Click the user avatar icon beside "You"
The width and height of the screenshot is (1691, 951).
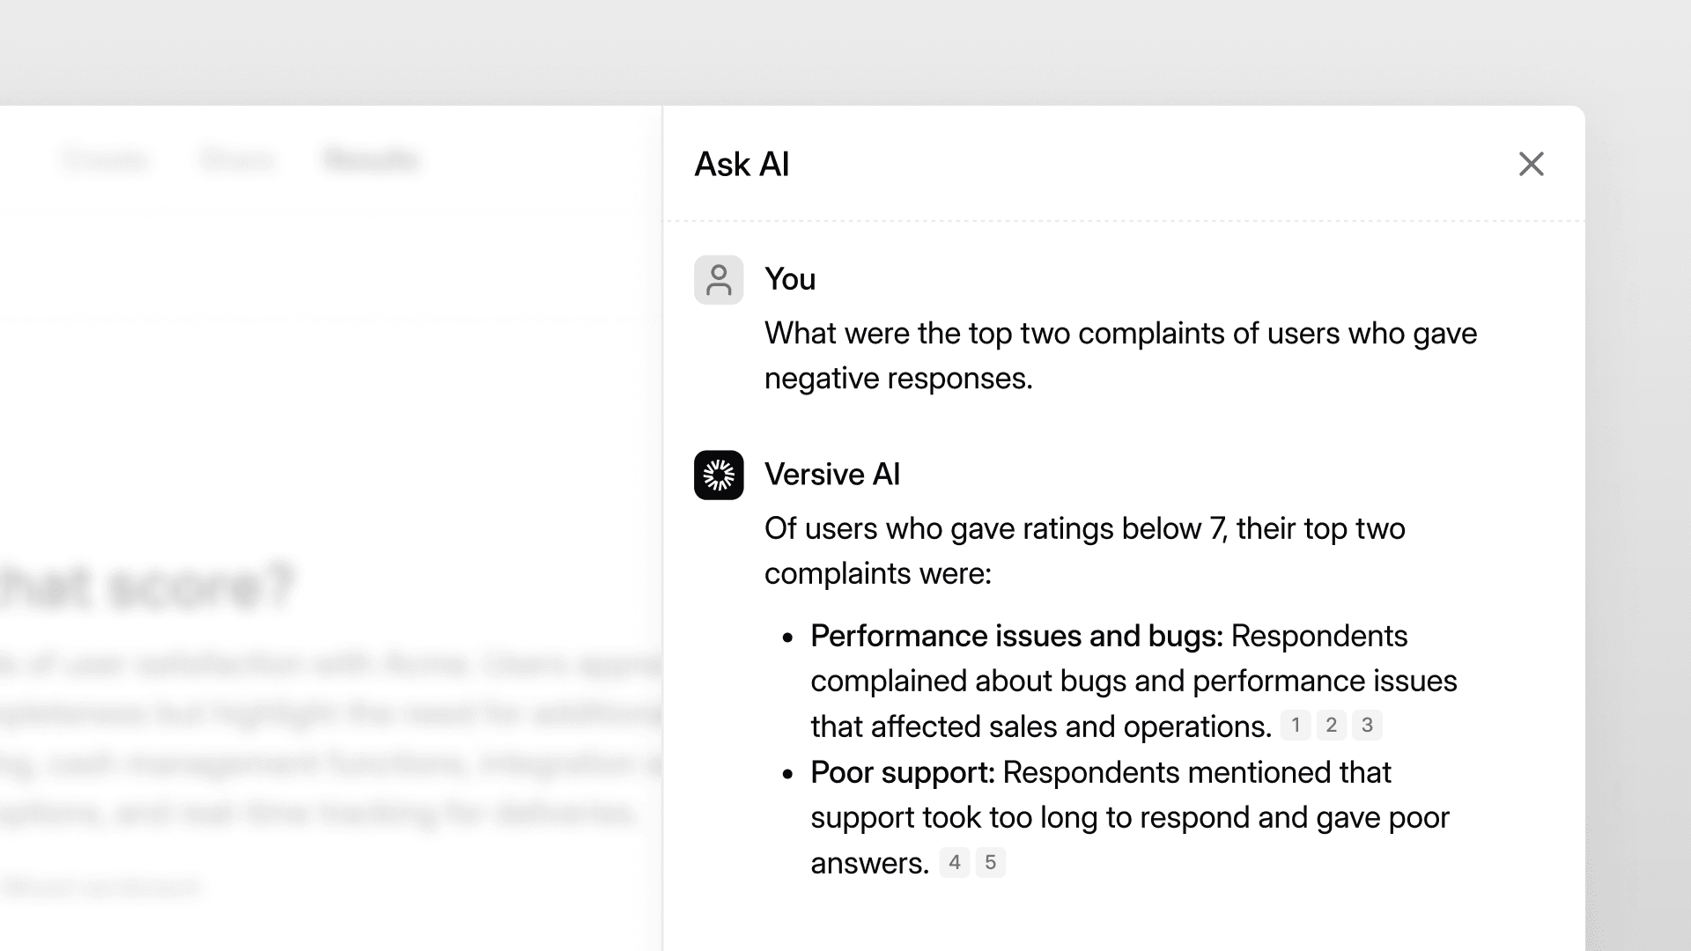[x=719, y=278]
